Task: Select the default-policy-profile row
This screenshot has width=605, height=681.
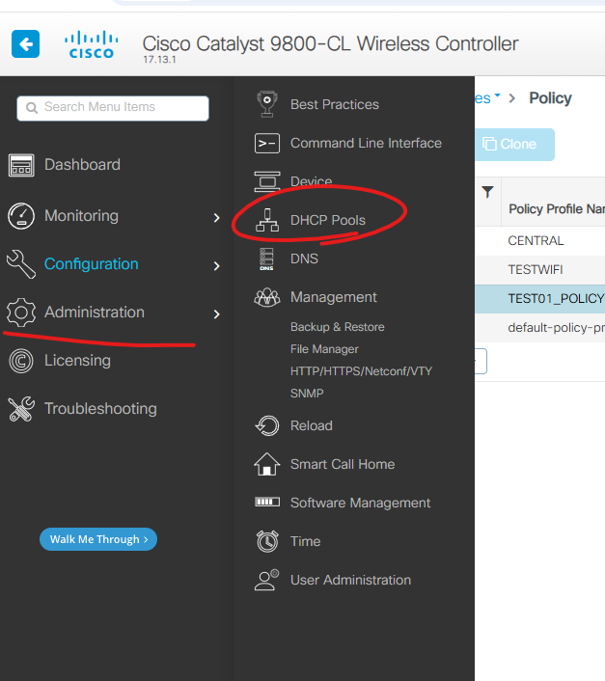Action: 539,328
